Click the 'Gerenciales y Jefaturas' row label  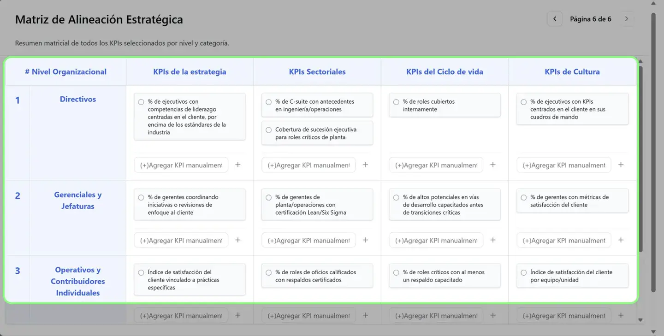(78, 200)
